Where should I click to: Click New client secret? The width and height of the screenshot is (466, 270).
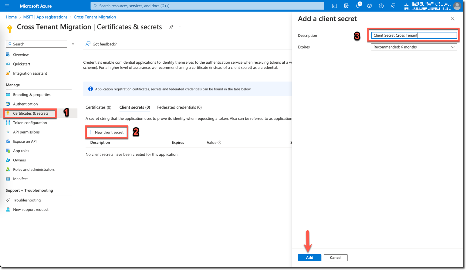coord(106,132)
